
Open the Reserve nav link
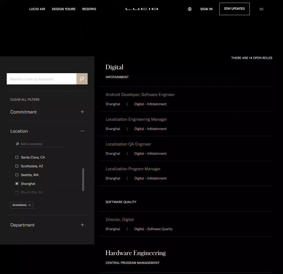point(89,9)
